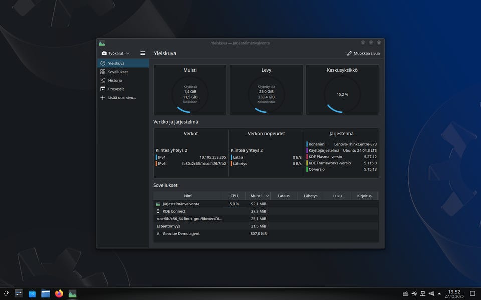Open the Discover software center icon
The width and height of the screenshot is (481, 300).
(32, 293)
